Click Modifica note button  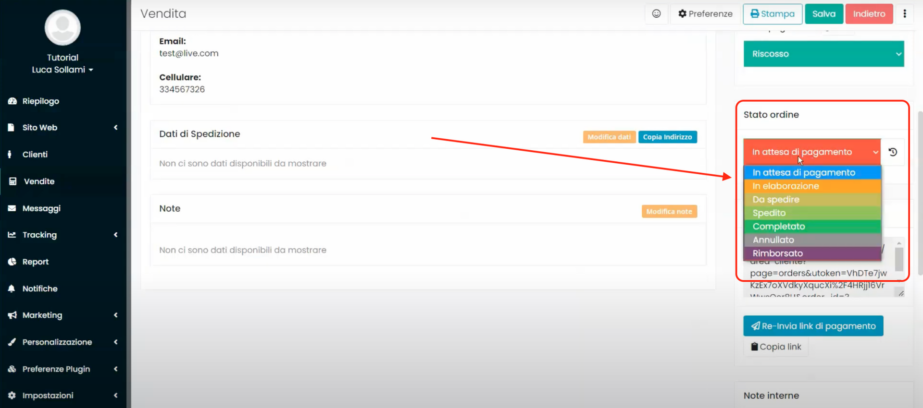(x=669, y=211)
